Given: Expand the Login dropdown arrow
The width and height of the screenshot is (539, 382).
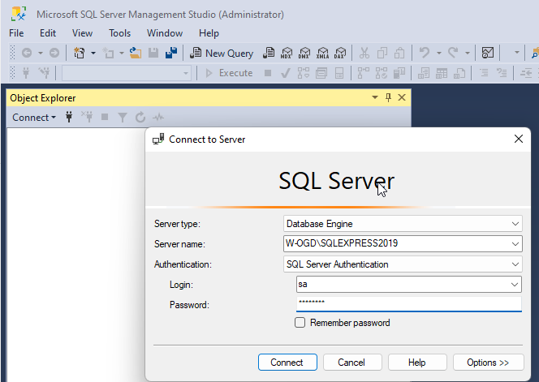Looking at the screenshot, I should coord(515,285).
